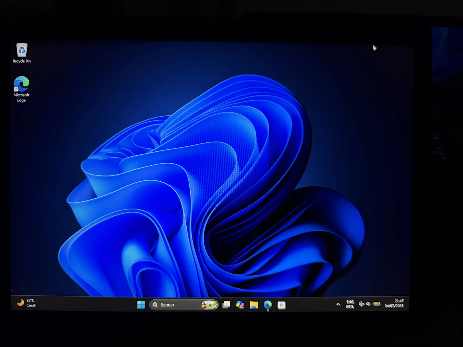Click the taskbar Search box

(184, 305)
